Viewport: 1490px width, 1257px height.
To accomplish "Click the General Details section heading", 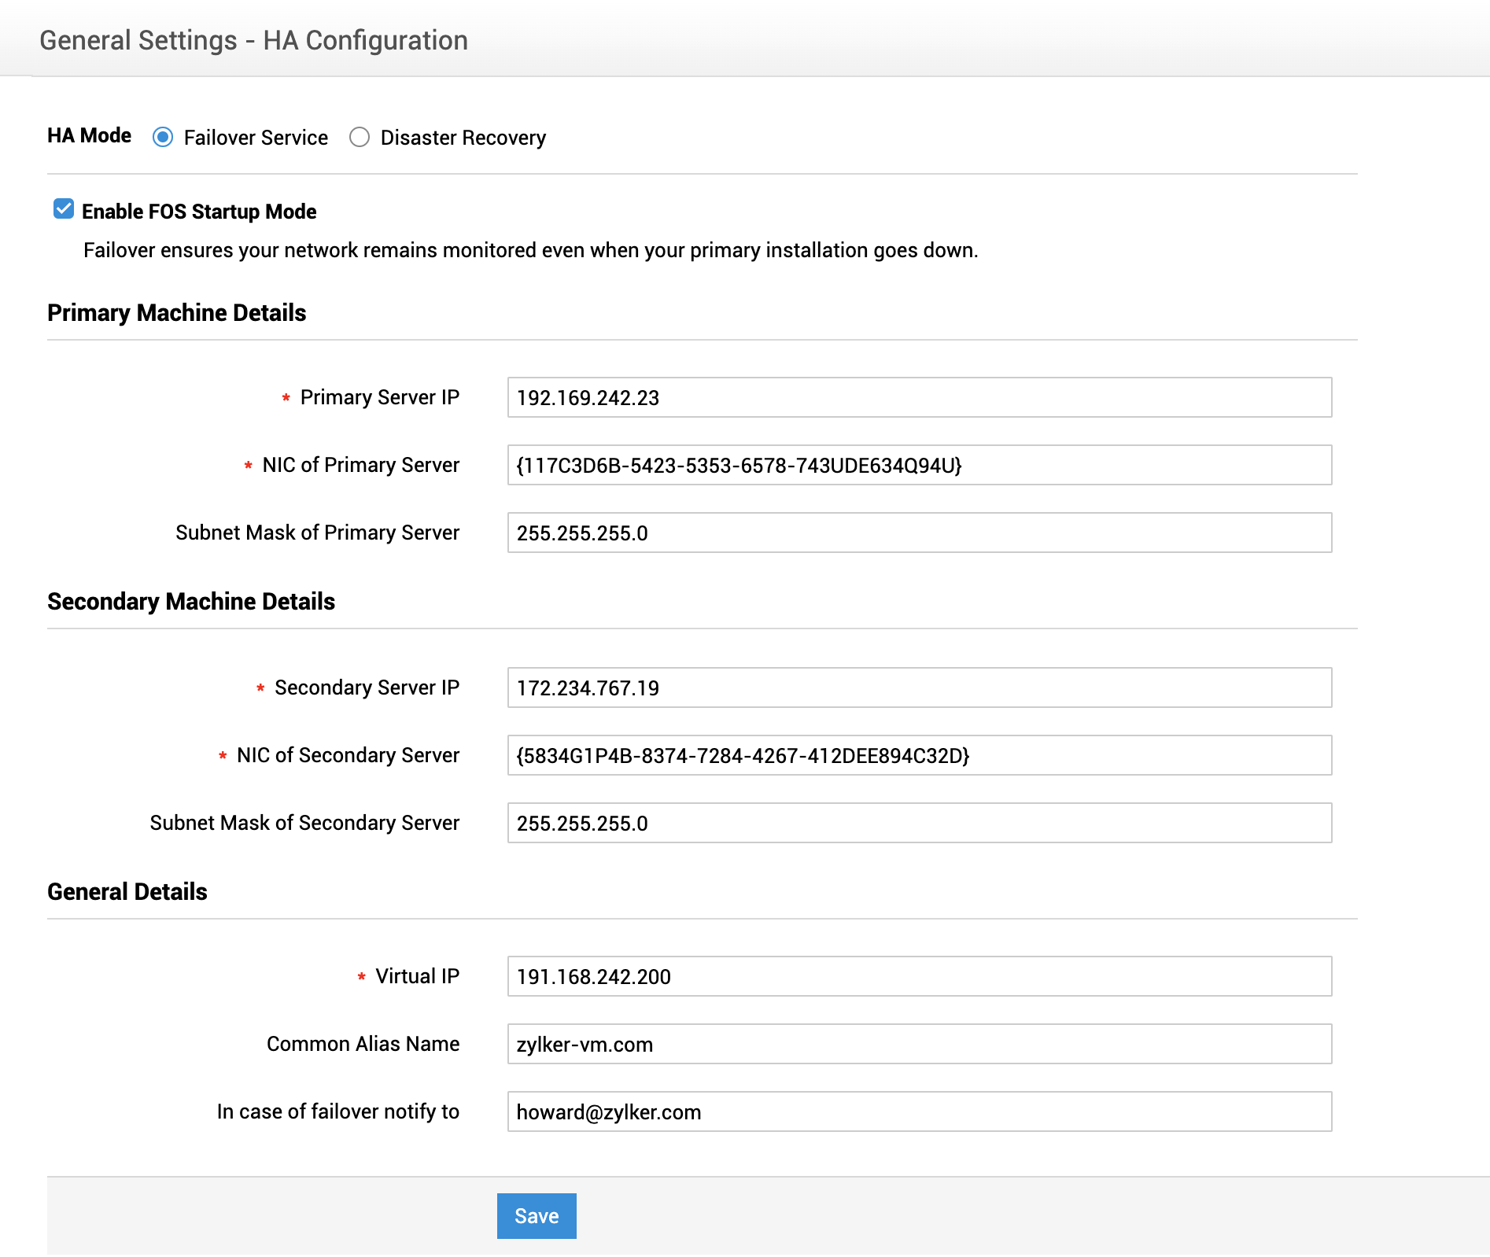I will [127, 891].
